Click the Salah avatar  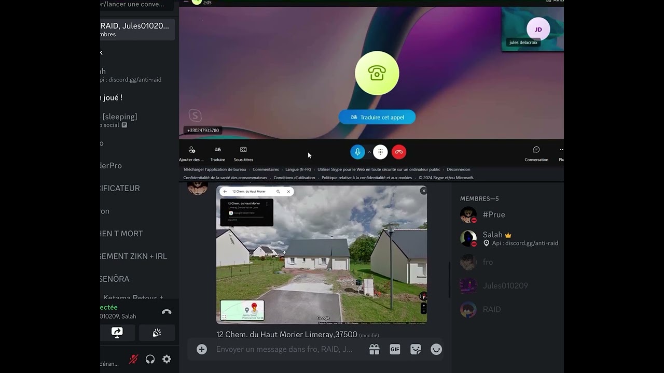(468, 238)
